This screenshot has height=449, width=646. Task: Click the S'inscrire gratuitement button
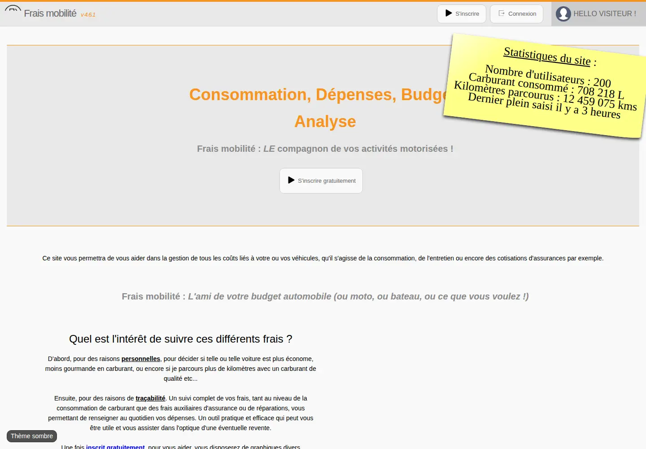click(x=321, y=180)
